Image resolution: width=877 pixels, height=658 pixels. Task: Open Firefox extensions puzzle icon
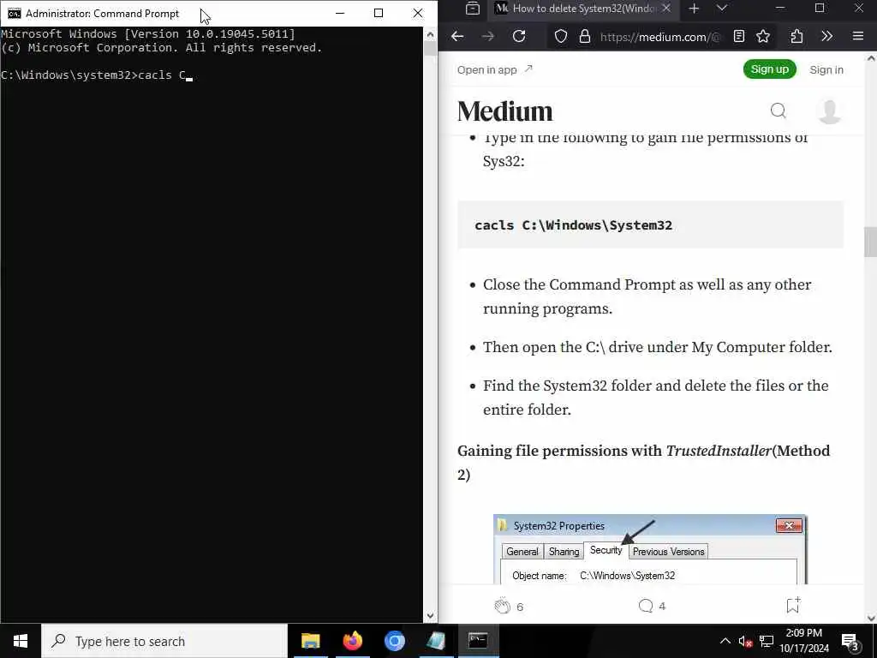click(796, 37)
